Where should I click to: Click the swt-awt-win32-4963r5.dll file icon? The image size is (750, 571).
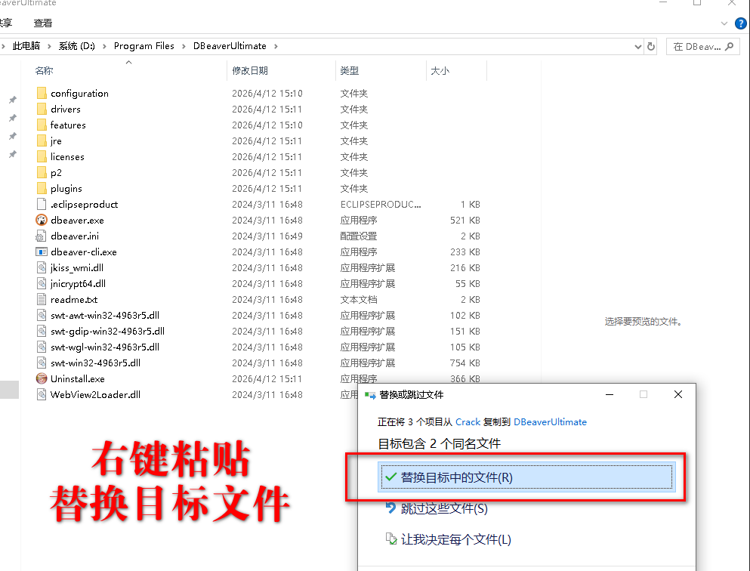coord(42,315)
